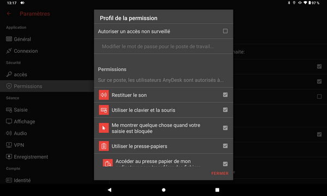Viewport: 327px width, 196px height.
Task: Open the Saisie keyboard icon
Action: (x=9, y=110)
